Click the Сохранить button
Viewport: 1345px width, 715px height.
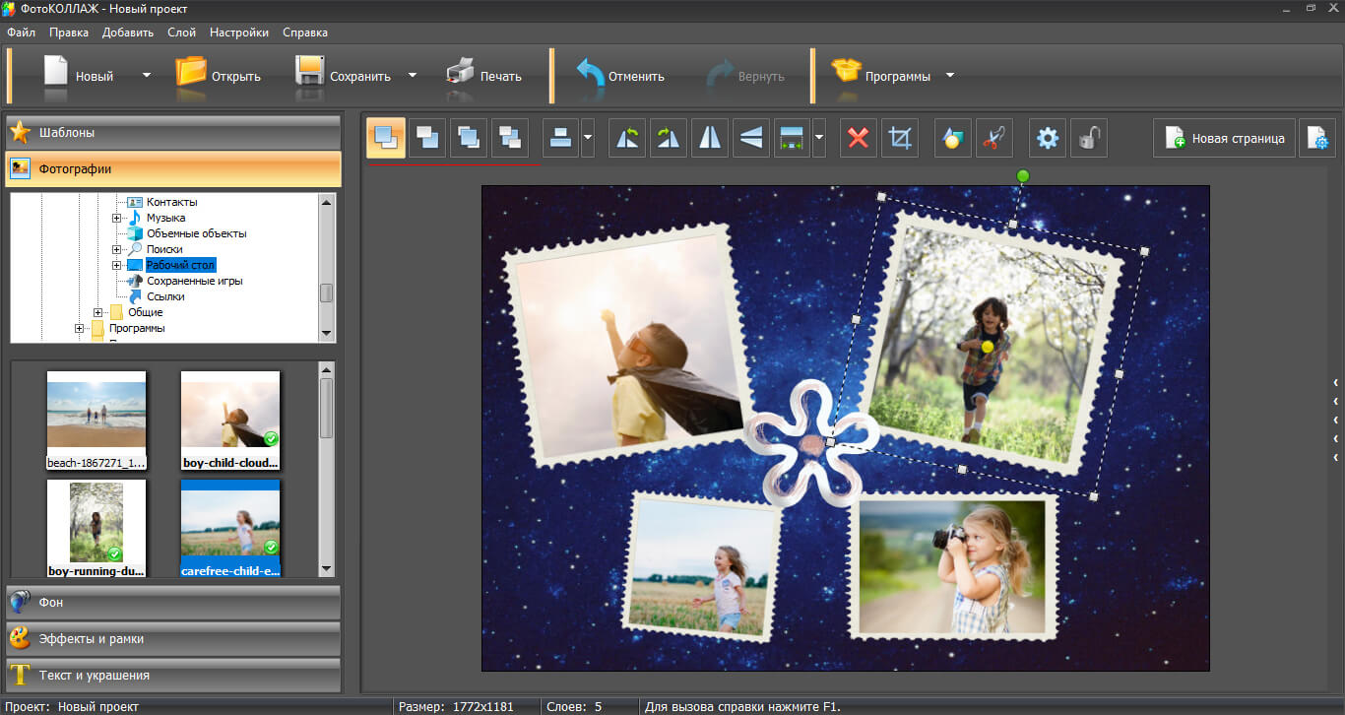[345, 76]
